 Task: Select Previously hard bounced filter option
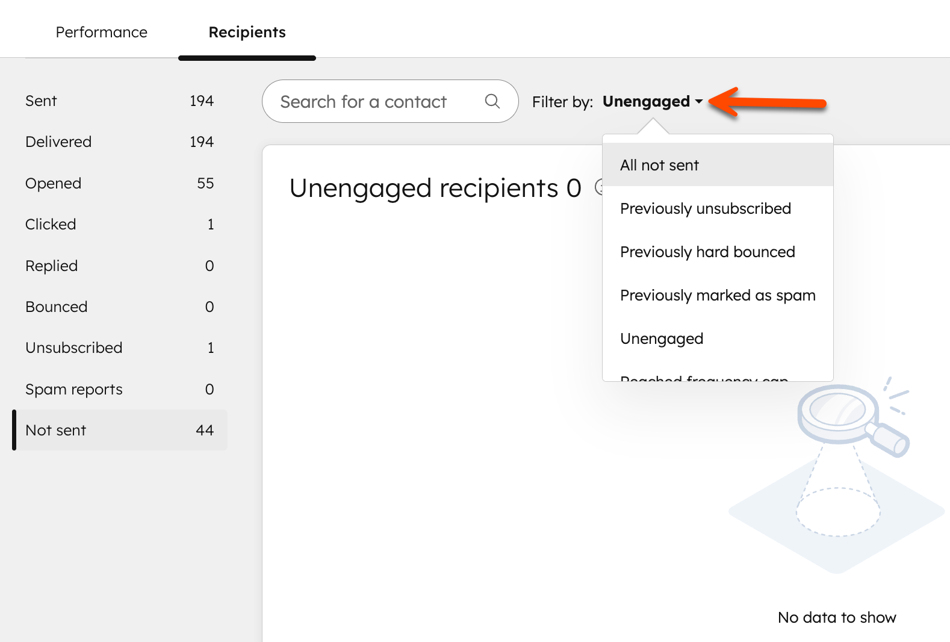coord(707,252)
